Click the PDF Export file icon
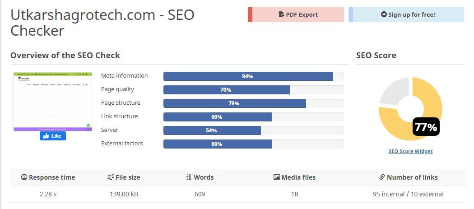Image resolution: width=474 pixels, height=209 pixels. point(281,14)
